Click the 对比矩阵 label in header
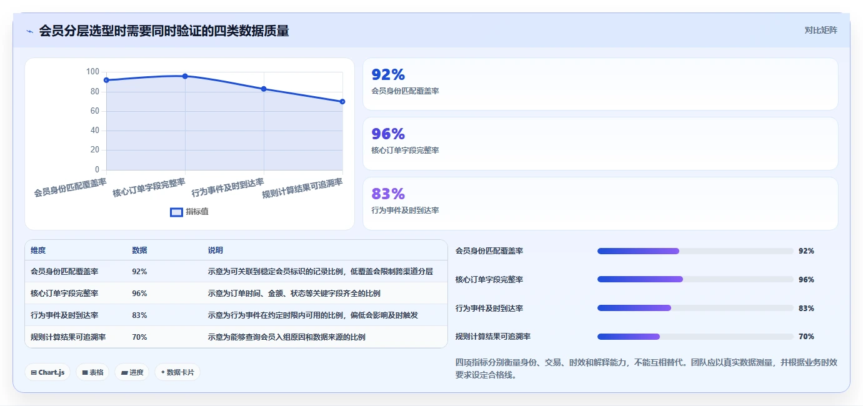Screen dimensions: 863x406 click(821, 30)
